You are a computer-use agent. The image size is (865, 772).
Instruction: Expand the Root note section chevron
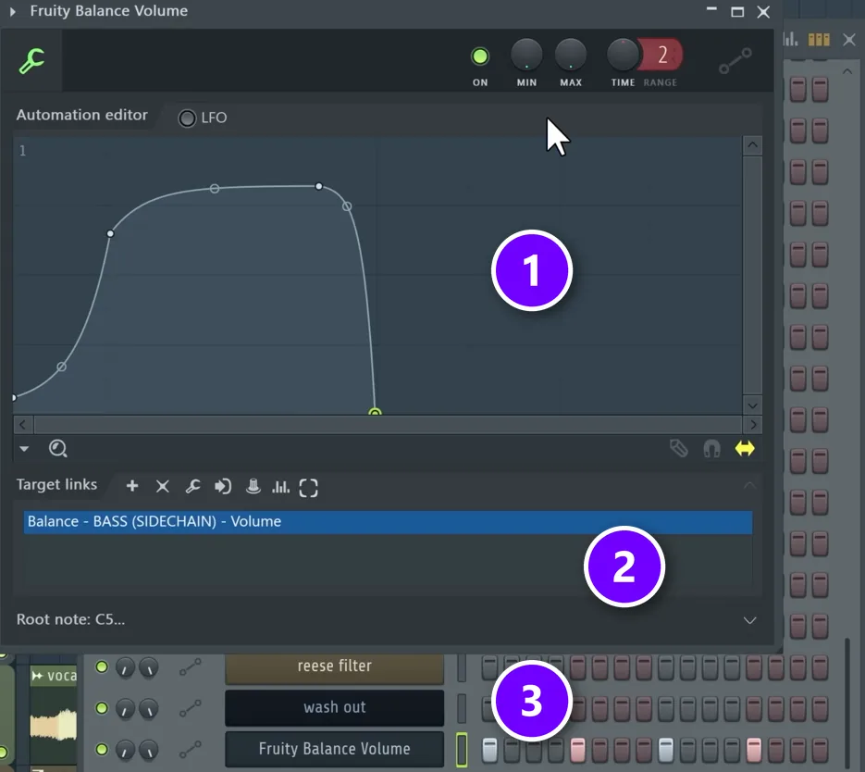[749, 620]
